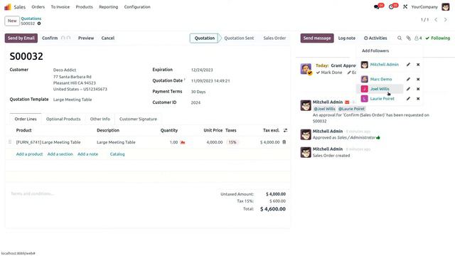This screenshot has height=256, width=455.
Task: Click Add a section link
Action: coord(60,154)
